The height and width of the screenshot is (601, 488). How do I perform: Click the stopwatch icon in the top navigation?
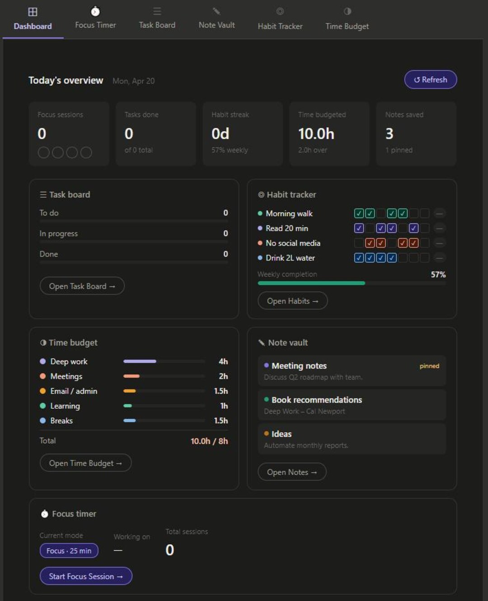point(95,11)
